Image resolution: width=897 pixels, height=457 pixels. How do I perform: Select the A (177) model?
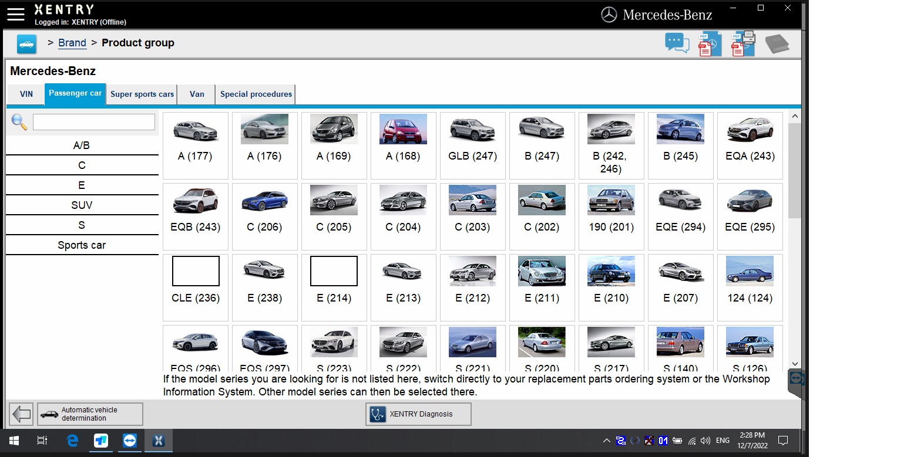point(196,145)
